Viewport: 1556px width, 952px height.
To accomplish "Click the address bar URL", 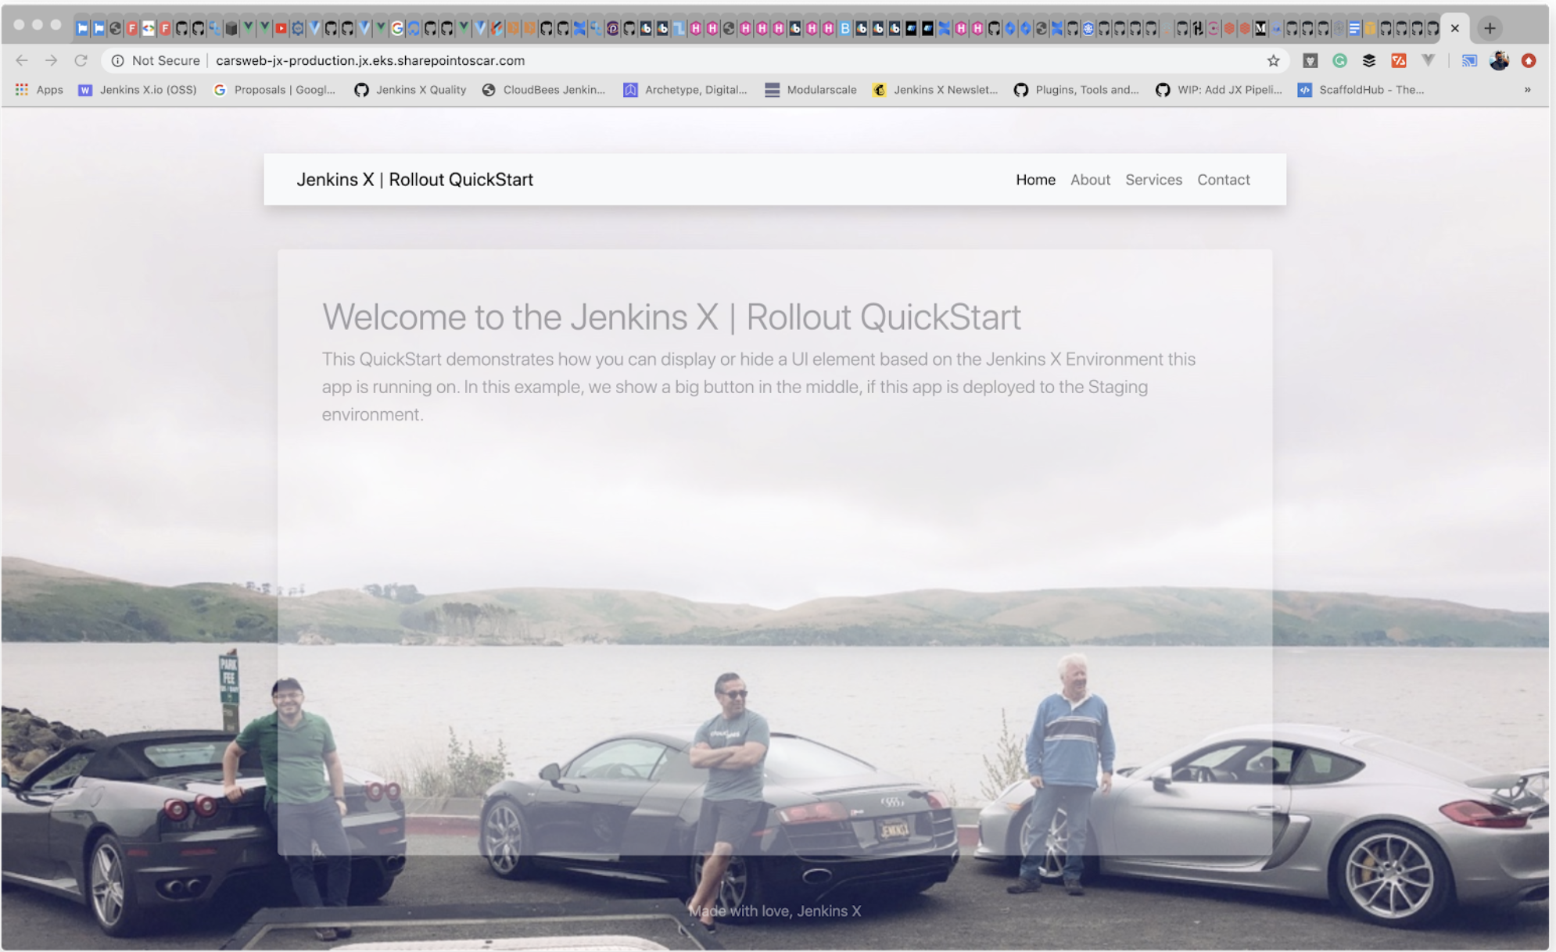I will (x=370, y=60).
